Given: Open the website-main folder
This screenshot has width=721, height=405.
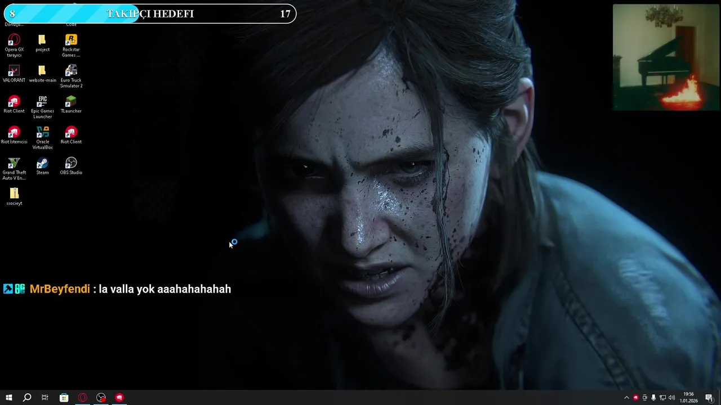Looking at the screenshot, I should point(42,74).
